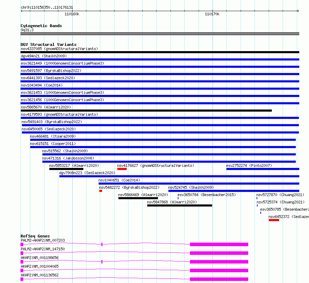Select dgv7908n223 Sedlazeck2020 label
Viewport: 309px width, 283px height.
(x=87, y=173)
